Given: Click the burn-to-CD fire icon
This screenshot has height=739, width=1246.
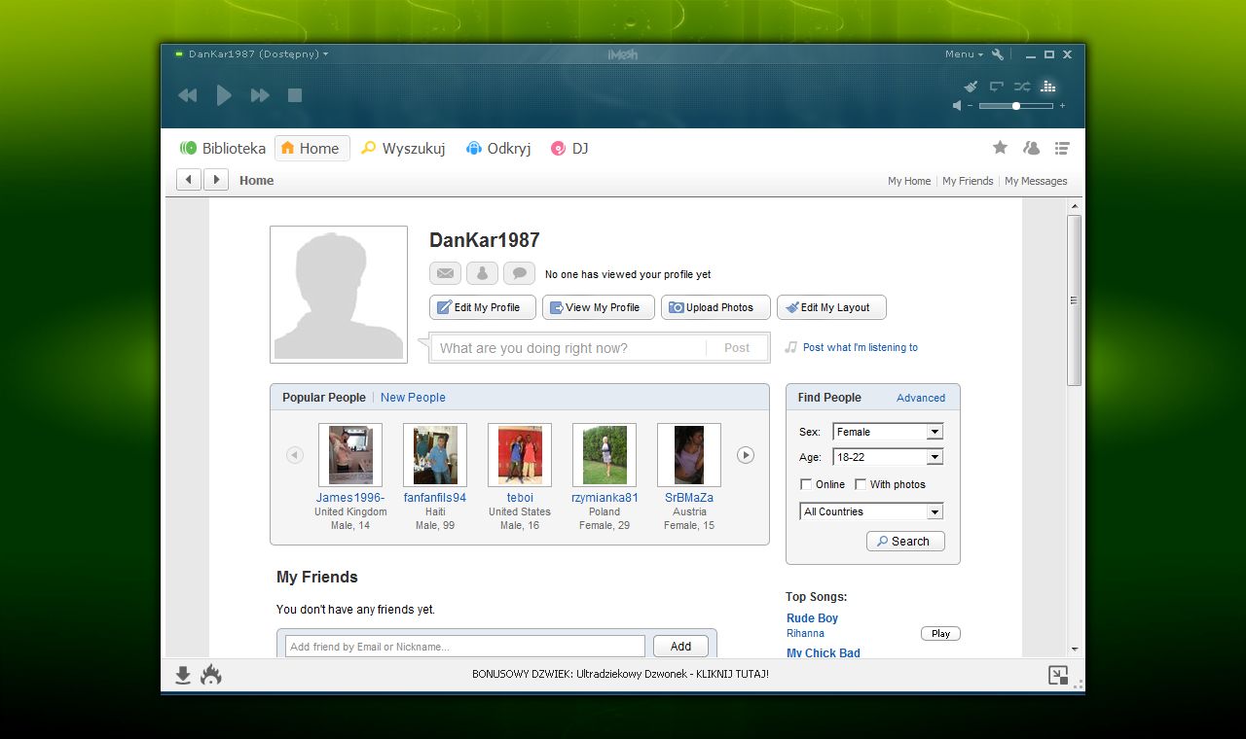Looking at the screenshot, I should pos(210,674).
